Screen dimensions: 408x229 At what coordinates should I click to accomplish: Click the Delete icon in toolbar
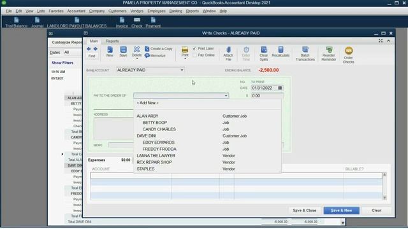click(136, 51)
